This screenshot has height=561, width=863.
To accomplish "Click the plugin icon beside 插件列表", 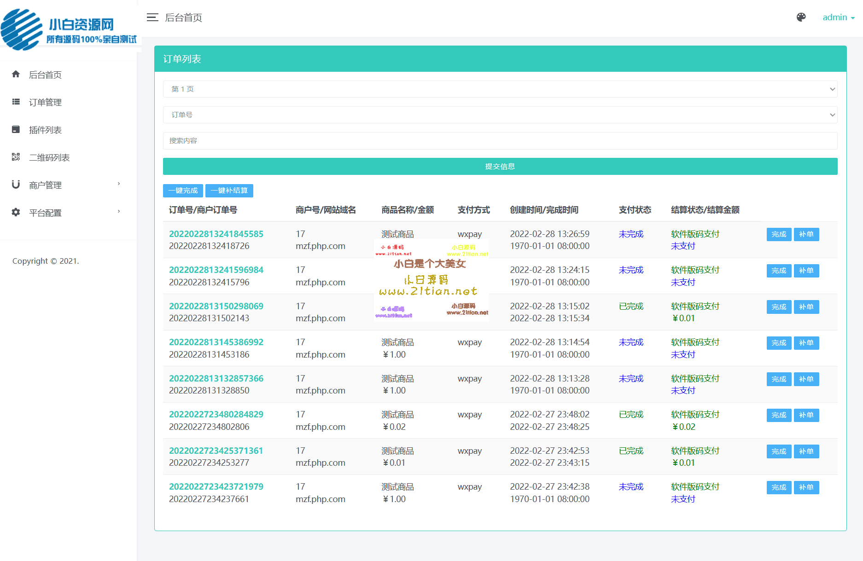I will coord(16,129).
